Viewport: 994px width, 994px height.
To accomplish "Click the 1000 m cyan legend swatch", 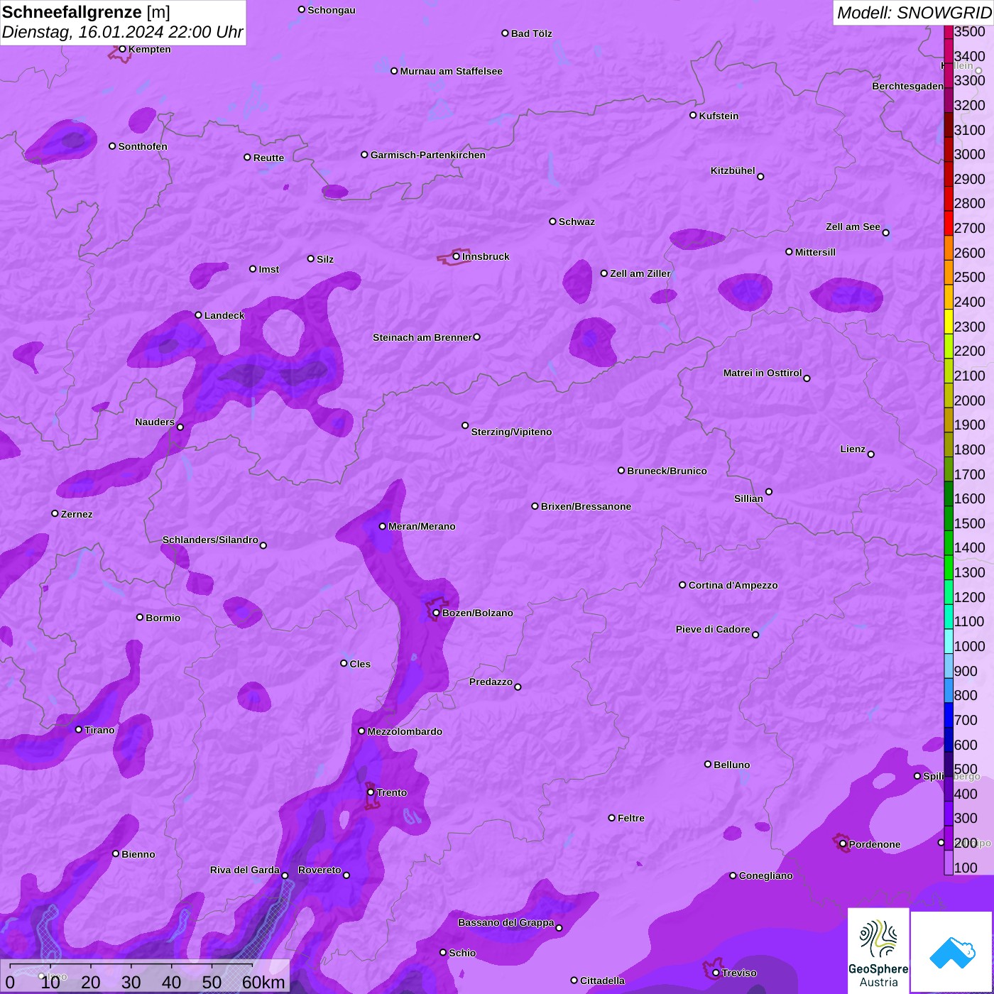I will click(x=949, y=641).
